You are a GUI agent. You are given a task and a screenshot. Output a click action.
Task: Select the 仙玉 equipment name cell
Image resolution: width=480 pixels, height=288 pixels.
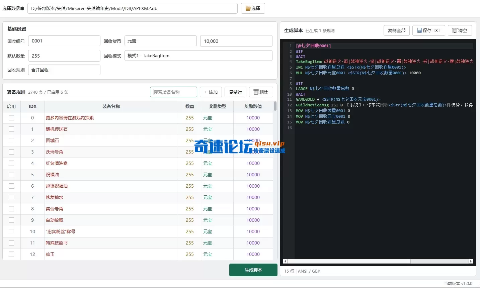tap(111, 254)
